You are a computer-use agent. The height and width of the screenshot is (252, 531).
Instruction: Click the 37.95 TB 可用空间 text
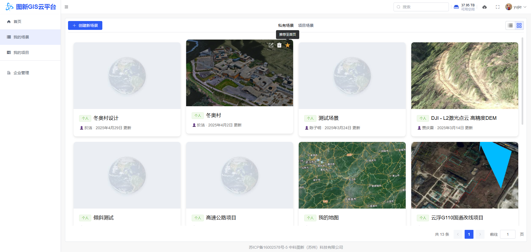pos(468,7)
